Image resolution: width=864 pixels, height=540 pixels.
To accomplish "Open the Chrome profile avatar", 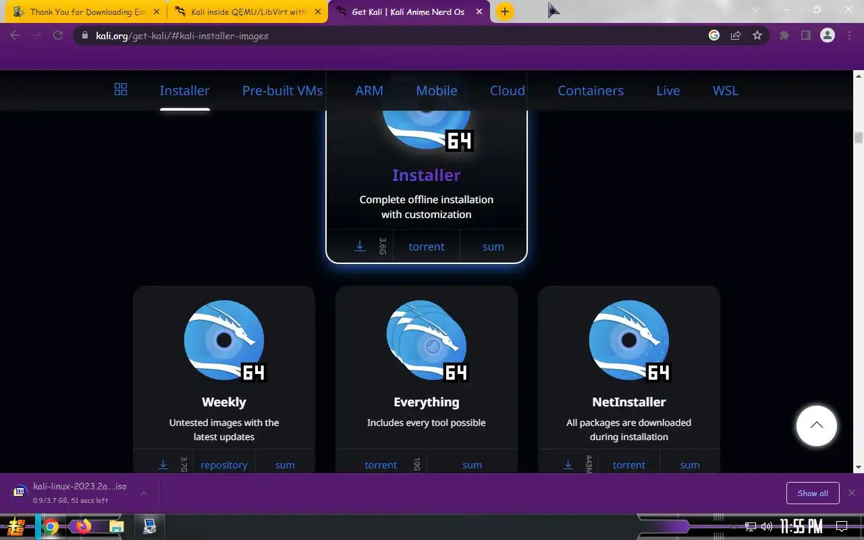I will coord(828,35).
